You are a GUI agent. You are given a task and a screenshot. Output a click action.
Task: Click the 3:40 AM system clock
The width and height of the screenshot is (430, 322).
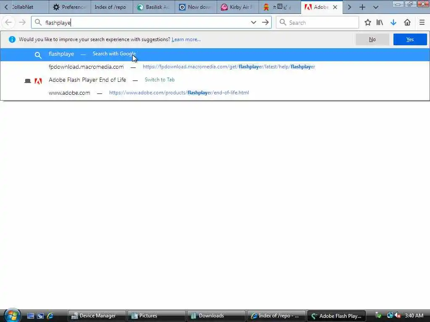tap(414, 316)
